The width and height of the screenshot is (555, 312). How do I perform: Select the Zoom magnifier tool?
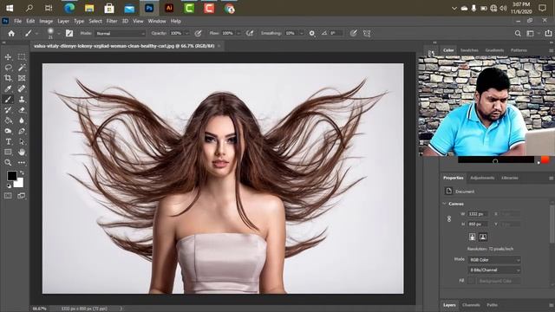8,163
